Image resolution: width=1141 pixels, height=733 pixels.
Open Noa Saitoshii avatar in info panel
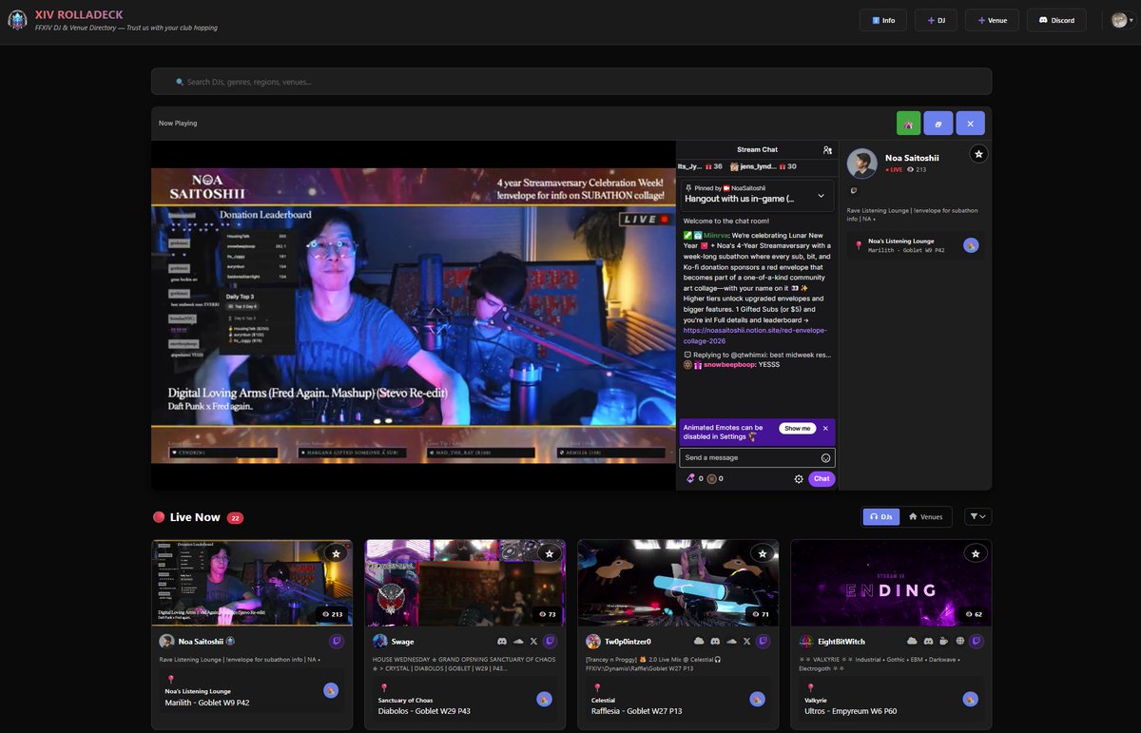(x=861, y=164)
